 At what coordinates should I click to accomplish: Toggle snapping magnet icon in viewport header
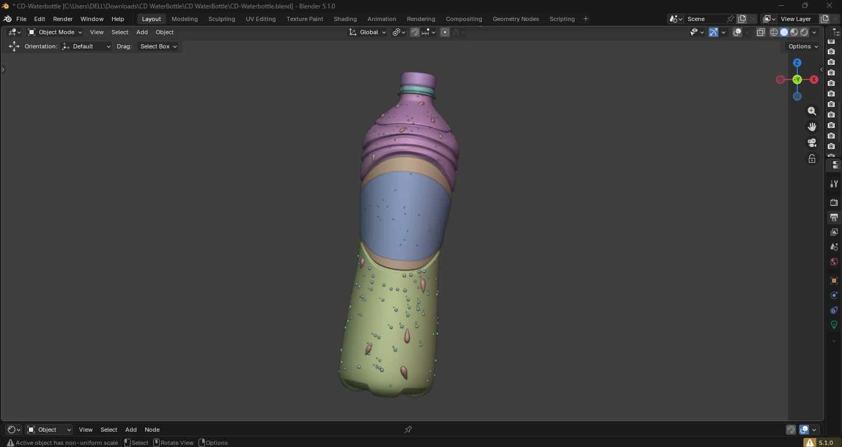[x=415, y=32]
